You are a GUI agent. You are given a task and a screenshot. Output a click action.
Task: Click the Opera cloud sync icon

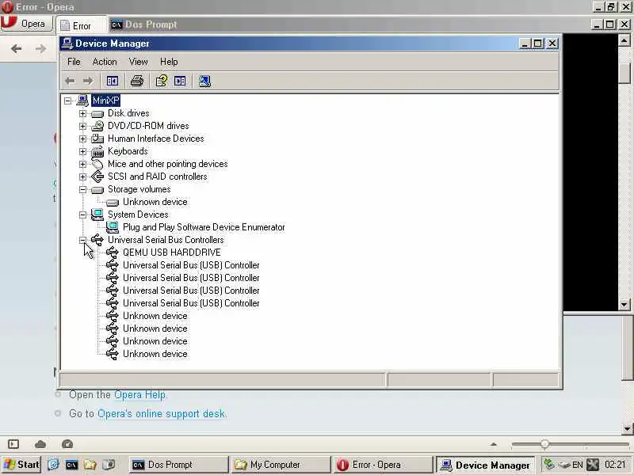(40, 444)
